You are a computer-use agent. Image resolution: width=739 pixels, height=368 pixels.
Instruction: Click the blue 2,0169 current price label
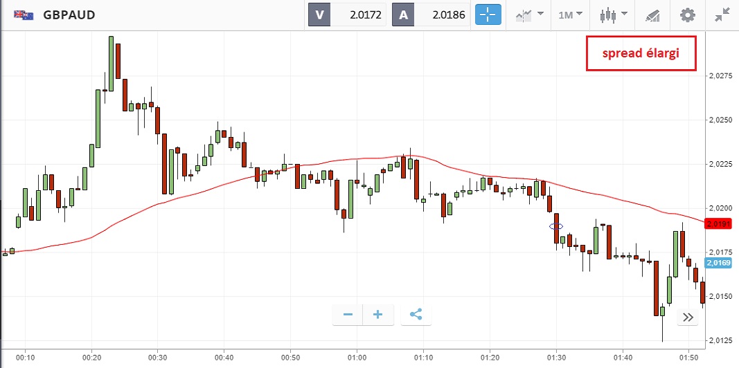(716, 262)
